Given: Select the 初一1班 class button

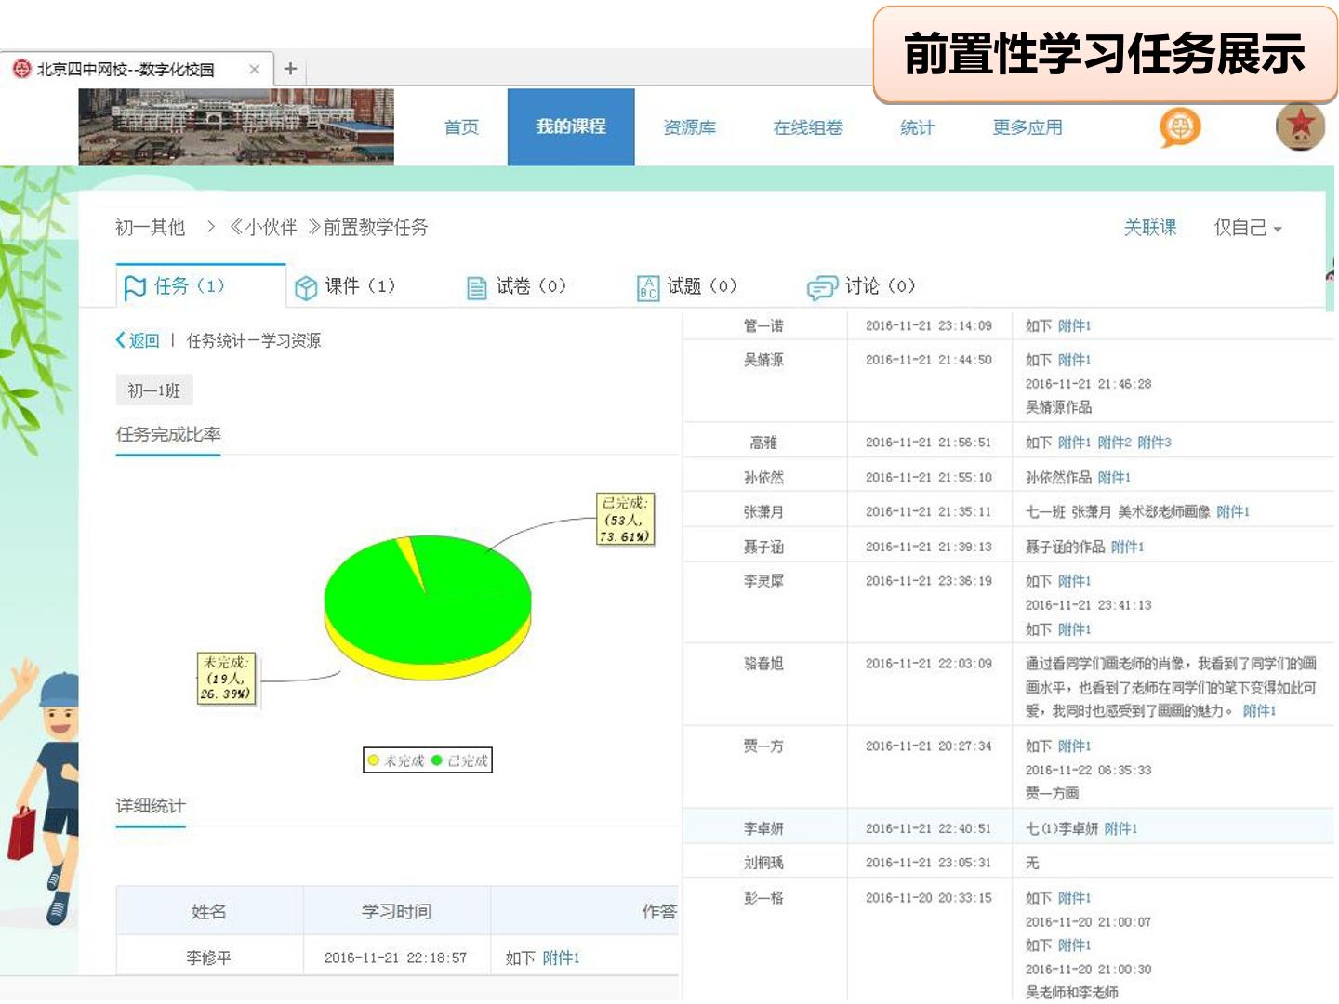Looking at the screenshot, I should pos(154,390).
